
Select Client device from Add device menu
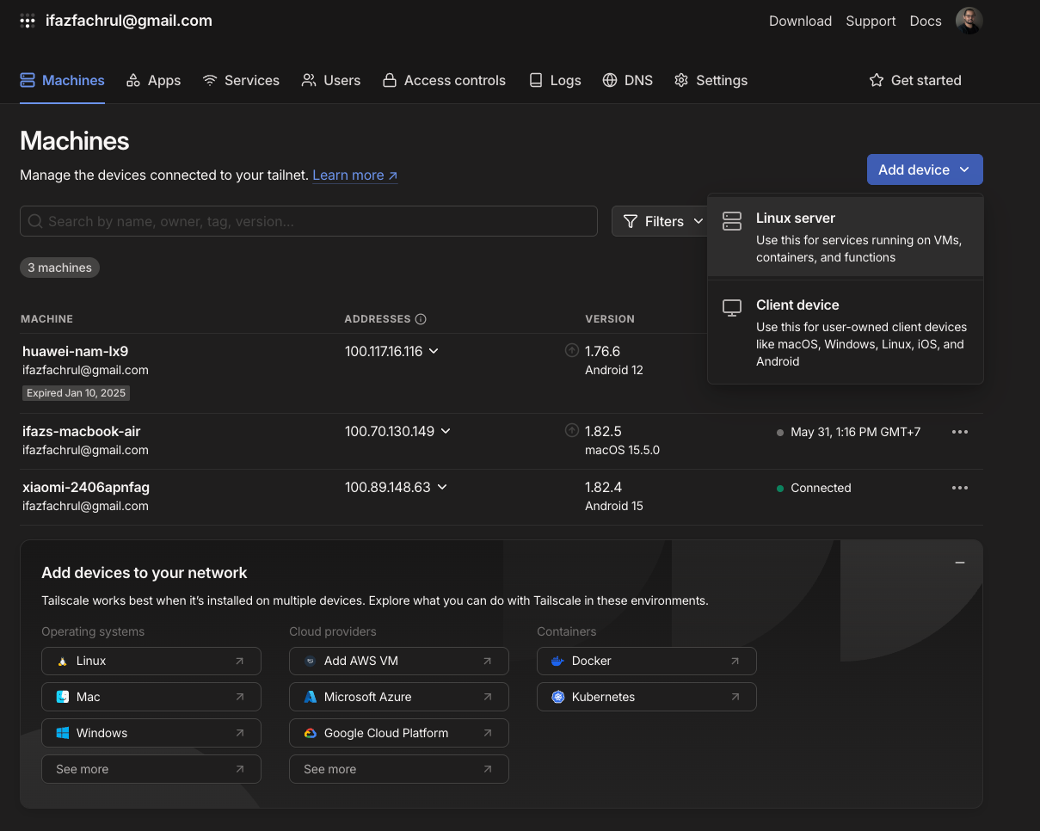[x=846, y=332]
